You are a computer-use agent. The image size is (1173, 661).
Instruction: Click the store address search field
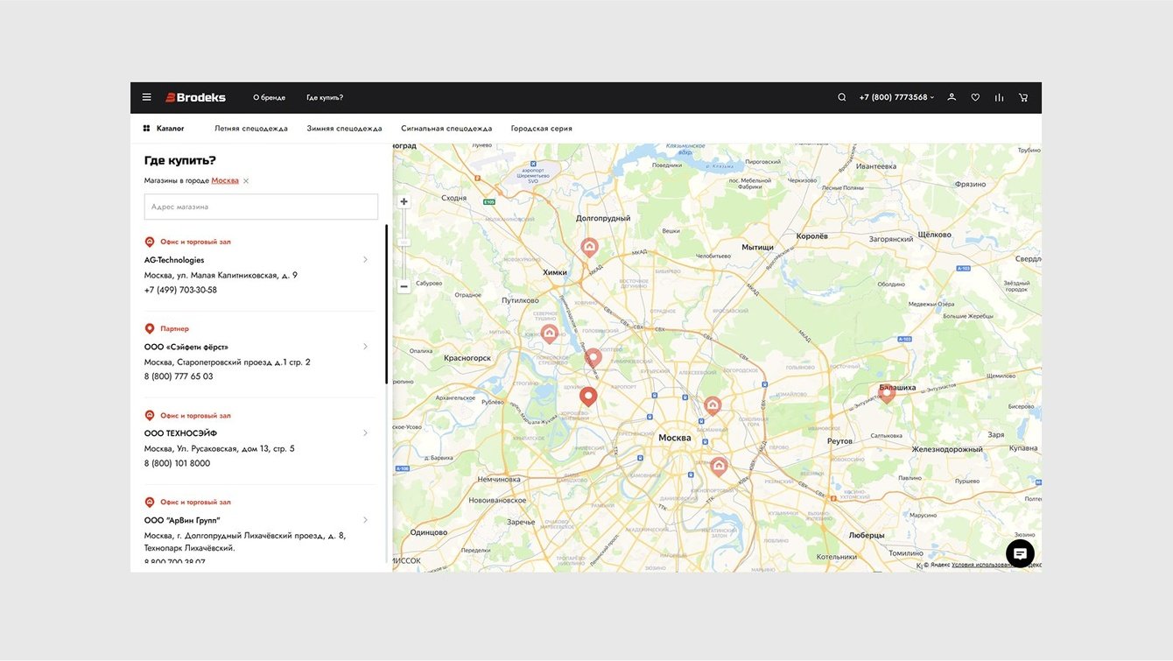[261, 207]
